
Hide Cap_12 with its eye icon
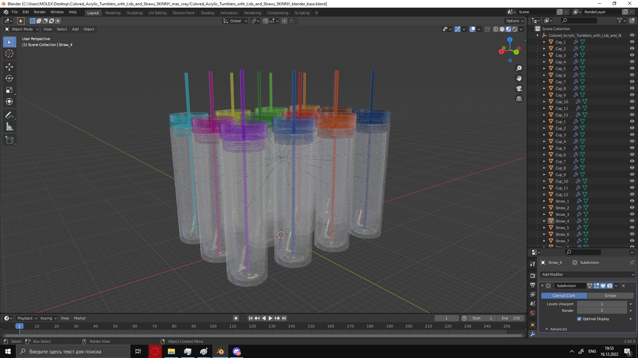point(632,115)
